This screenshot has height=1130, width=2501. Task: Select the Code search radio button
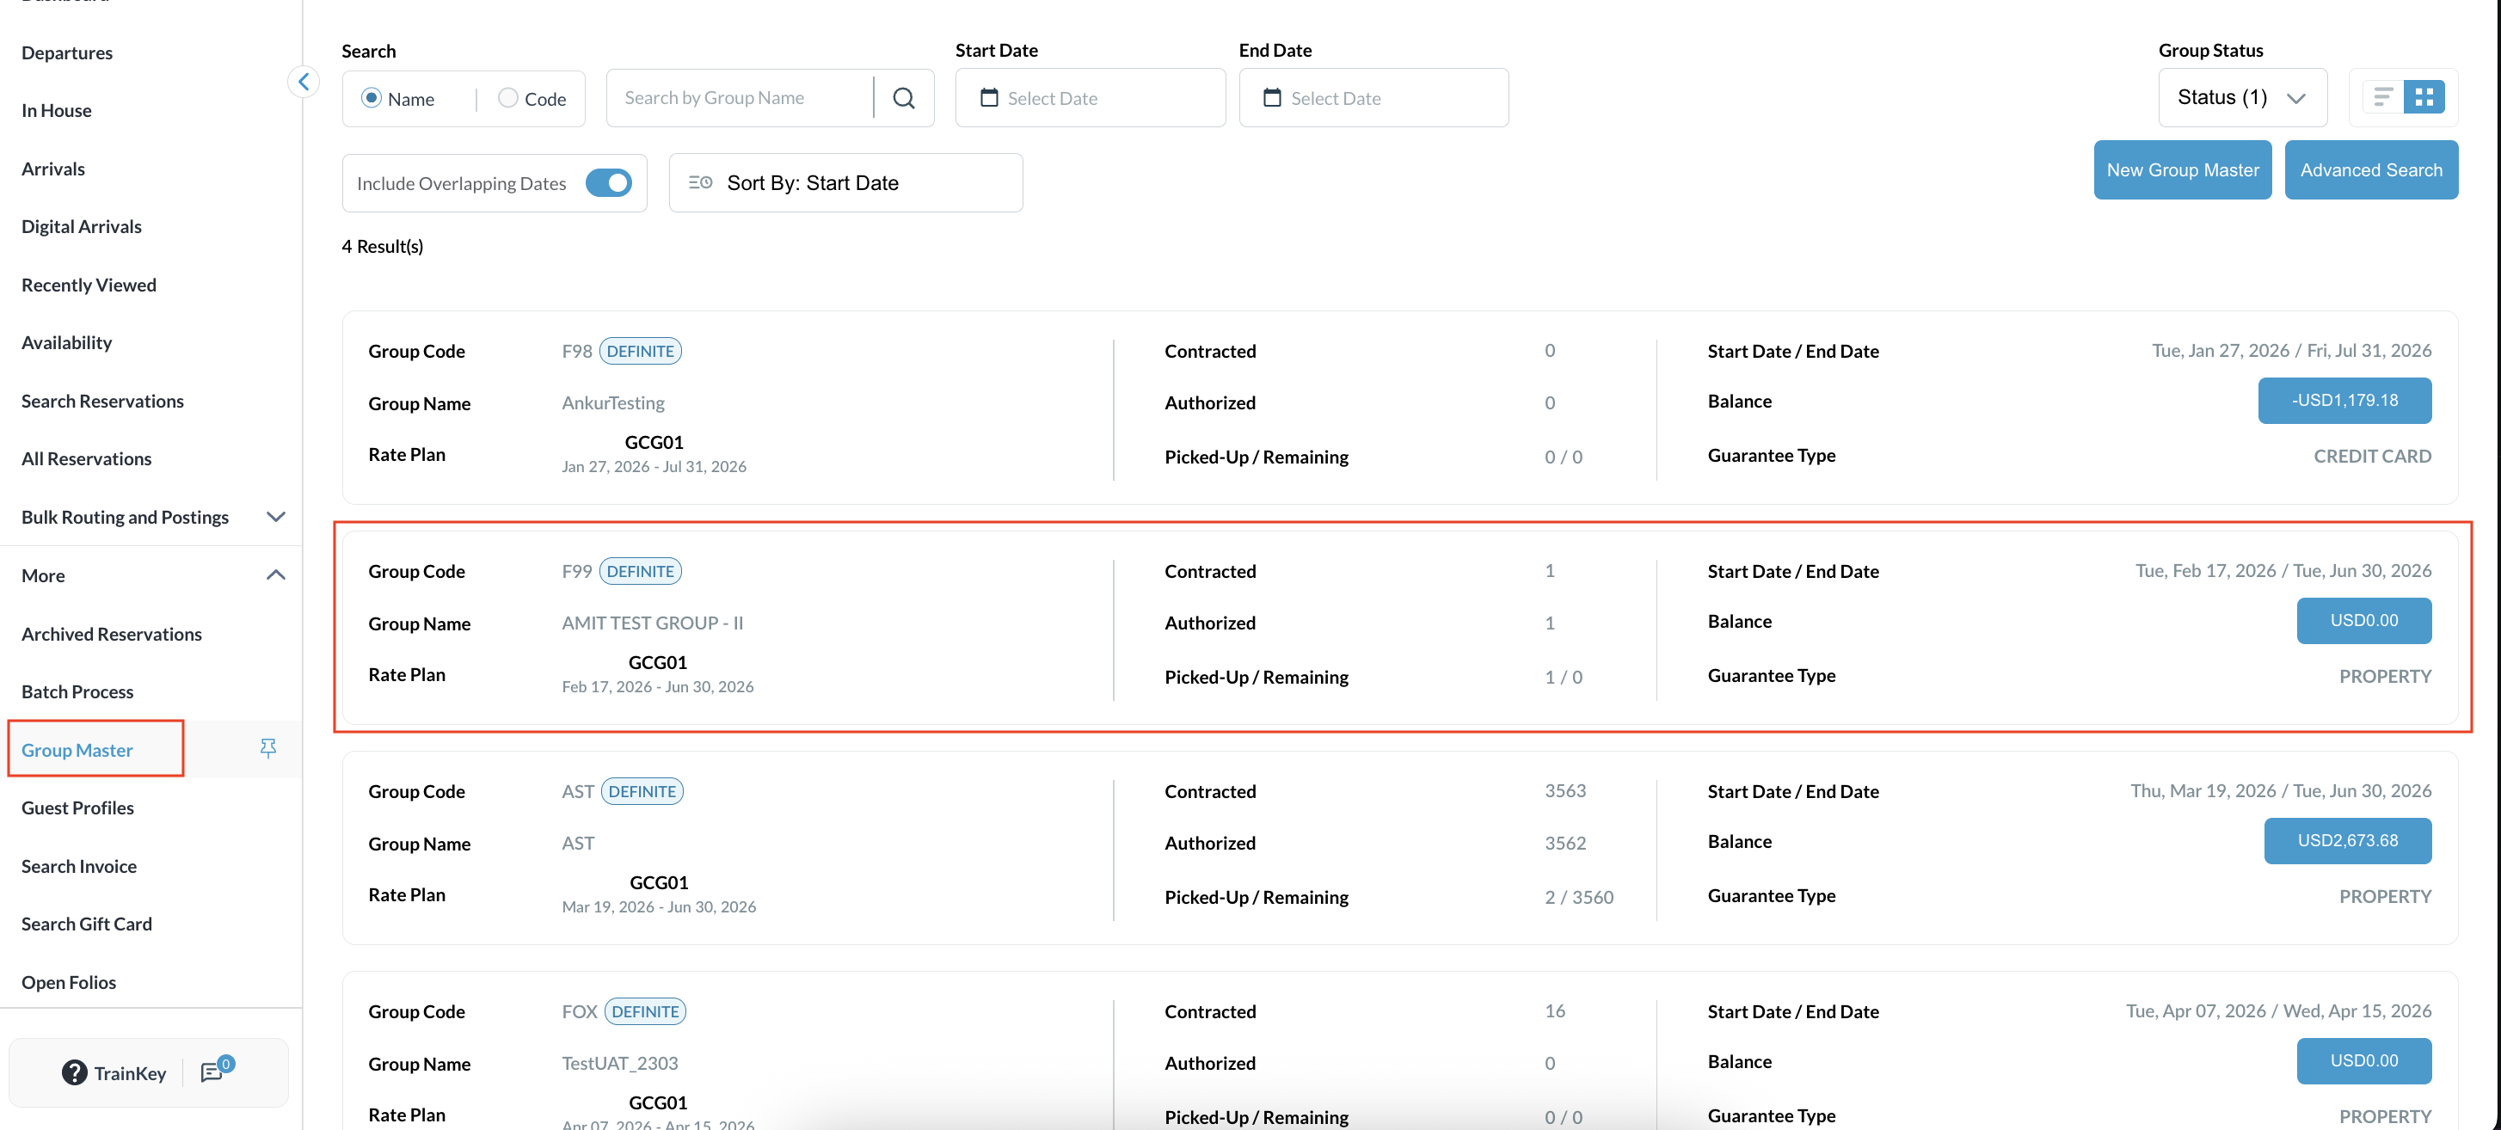coord(507,98)
